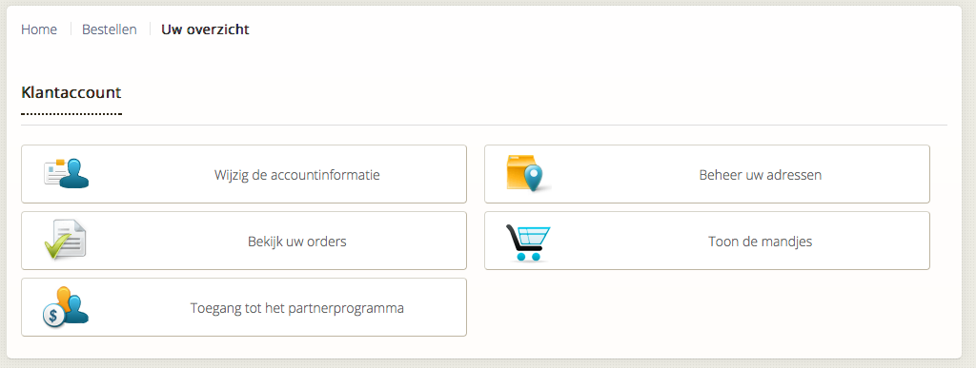
Task: Click the package with map pin icon
Action: (x=528, y=173)
